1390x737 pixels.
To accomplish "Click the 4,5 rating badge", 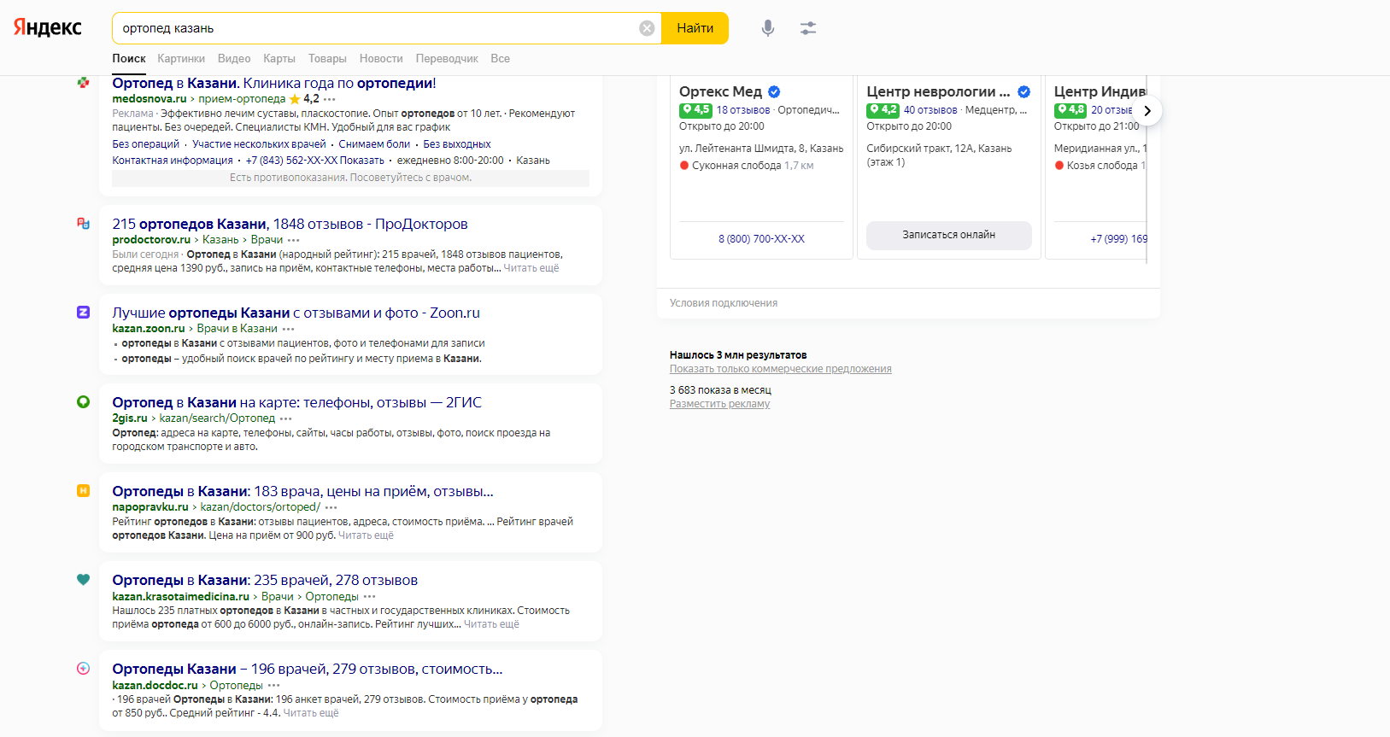I will coord(695,110).
